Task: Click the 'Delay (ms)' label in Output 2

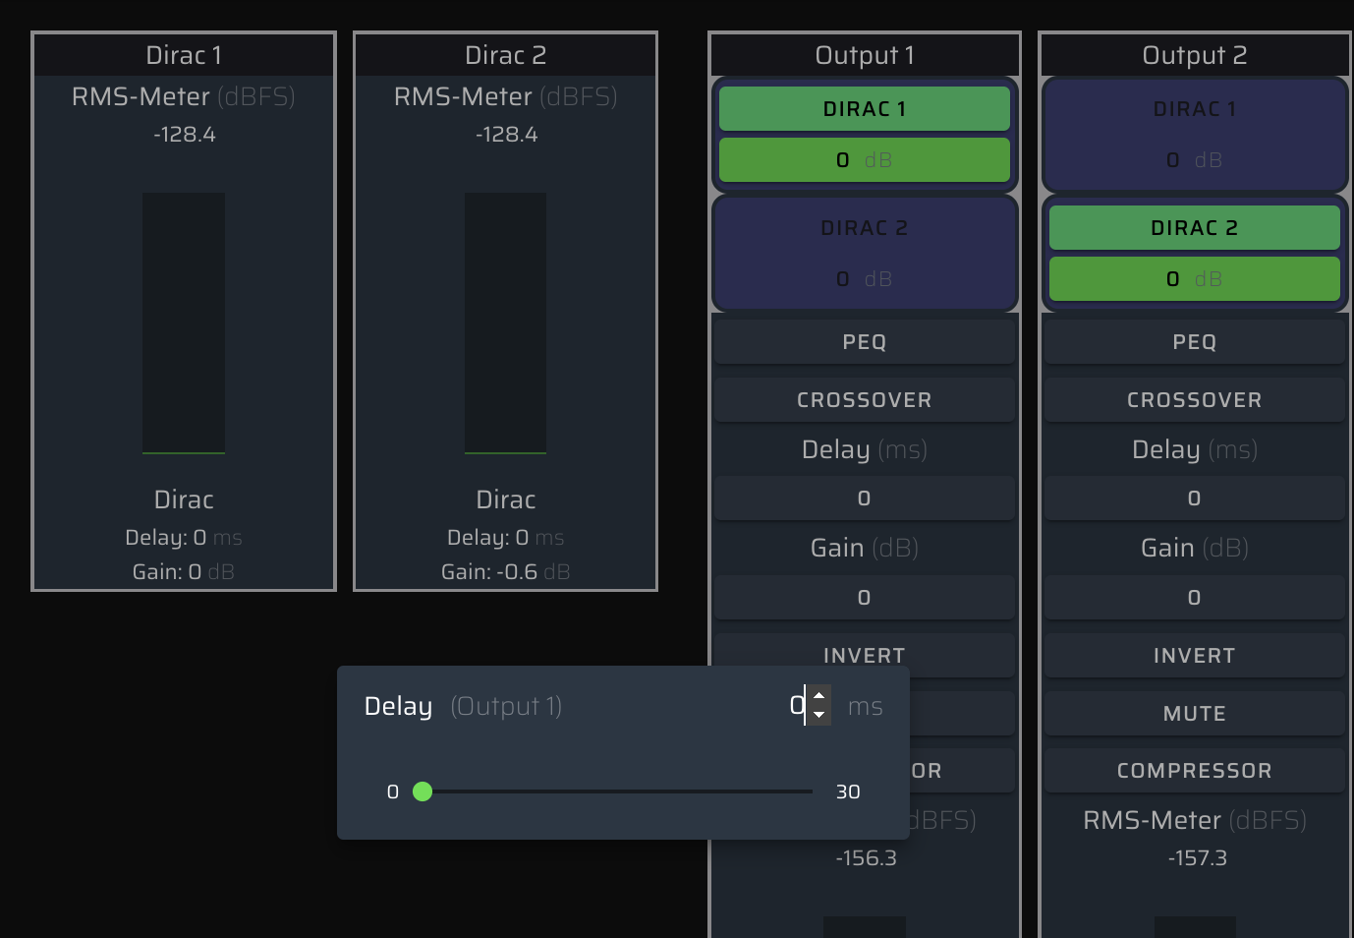Action: pyautogui.click(x=1195, y=449)
